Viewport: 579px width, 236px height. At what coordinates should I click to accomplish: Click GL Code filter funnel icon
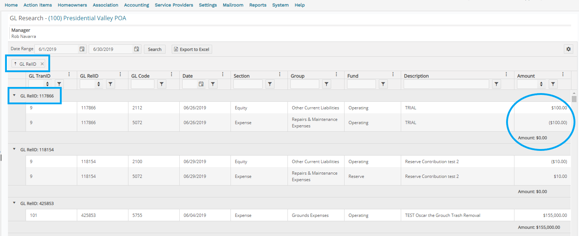(162, 84)
